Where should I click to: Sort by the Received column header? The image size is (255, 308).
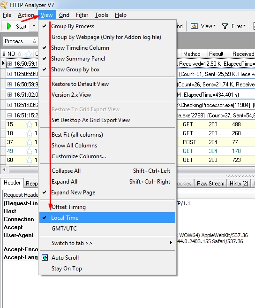tap(243, 54)
